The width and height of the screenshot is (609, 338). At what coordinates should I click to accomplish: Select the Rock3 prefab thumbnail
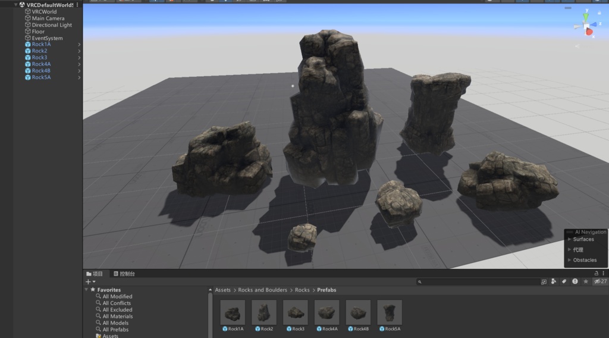(x=295, y=312)
